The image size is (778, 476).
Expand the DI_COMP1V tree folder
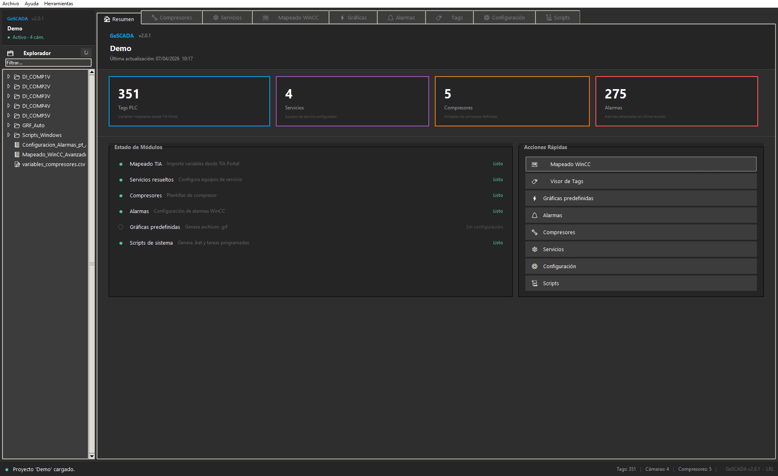pyautogui.click(x=9, y=76)
